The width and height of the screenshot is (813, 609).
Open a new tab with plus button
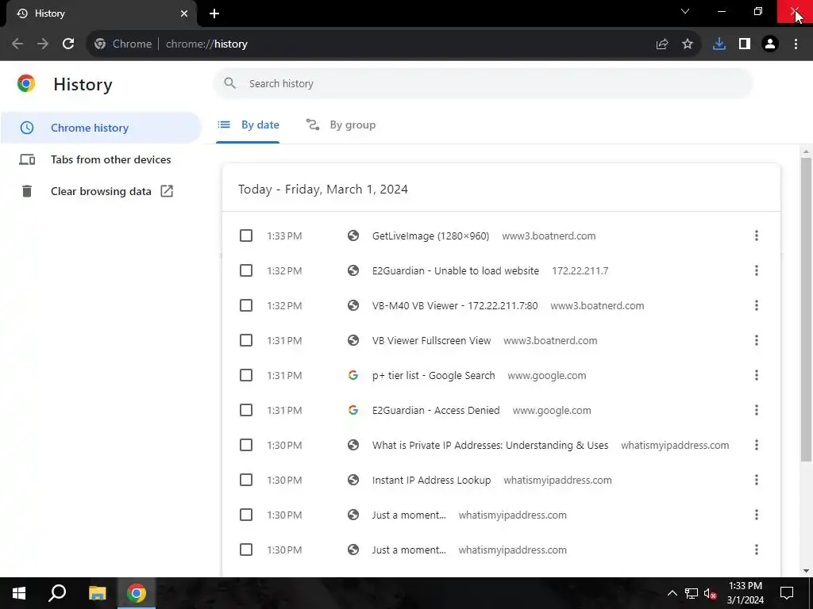tap(214, 13)
